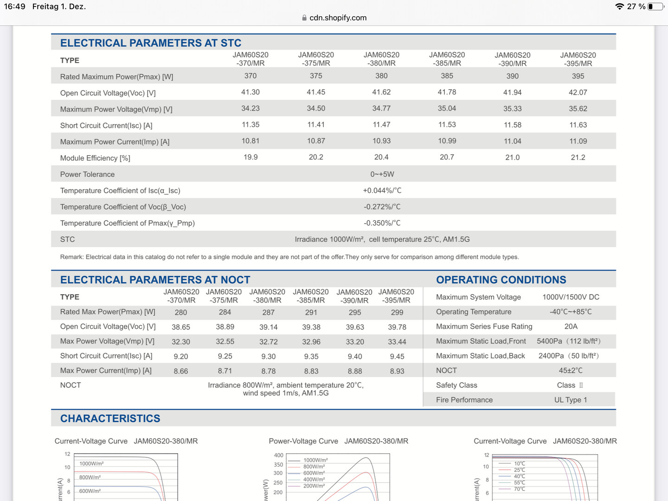Tap the padlock icon beside cdn.shopify.com
The image size is (668, 501).
pyautogui.click(x=304, y=18)
